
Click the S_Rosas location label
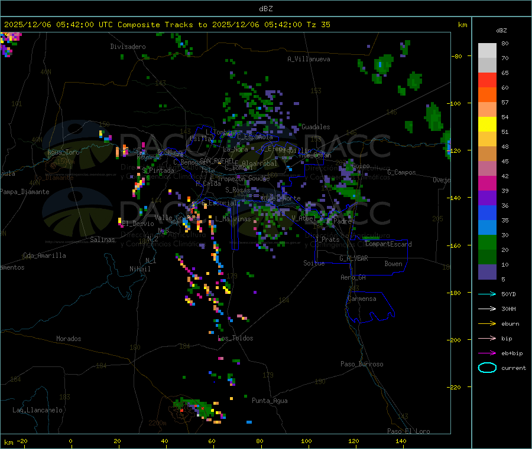tap(238, 190)
